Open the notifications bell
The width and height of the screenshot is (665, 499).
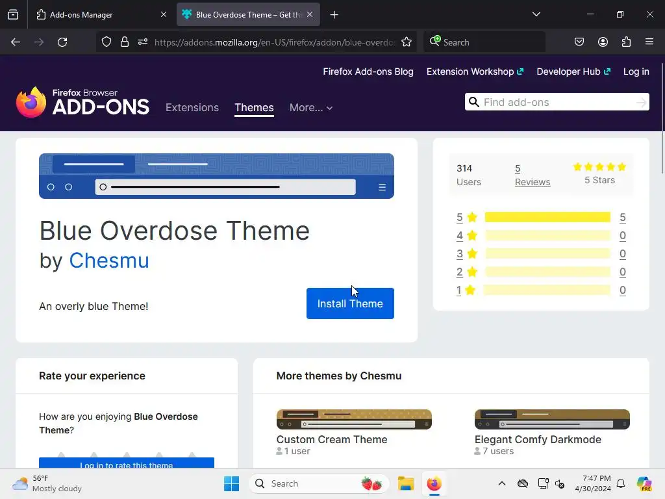click(x=621, y=483)
